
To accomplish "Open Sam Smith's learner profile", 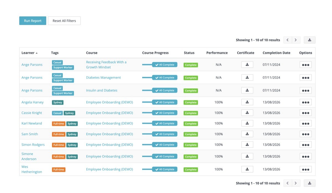I will (x=30, y=134).
